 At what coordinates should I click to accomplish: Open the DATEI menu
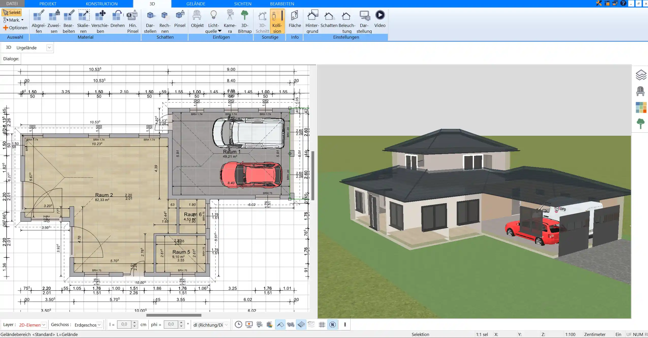(12, 4)
